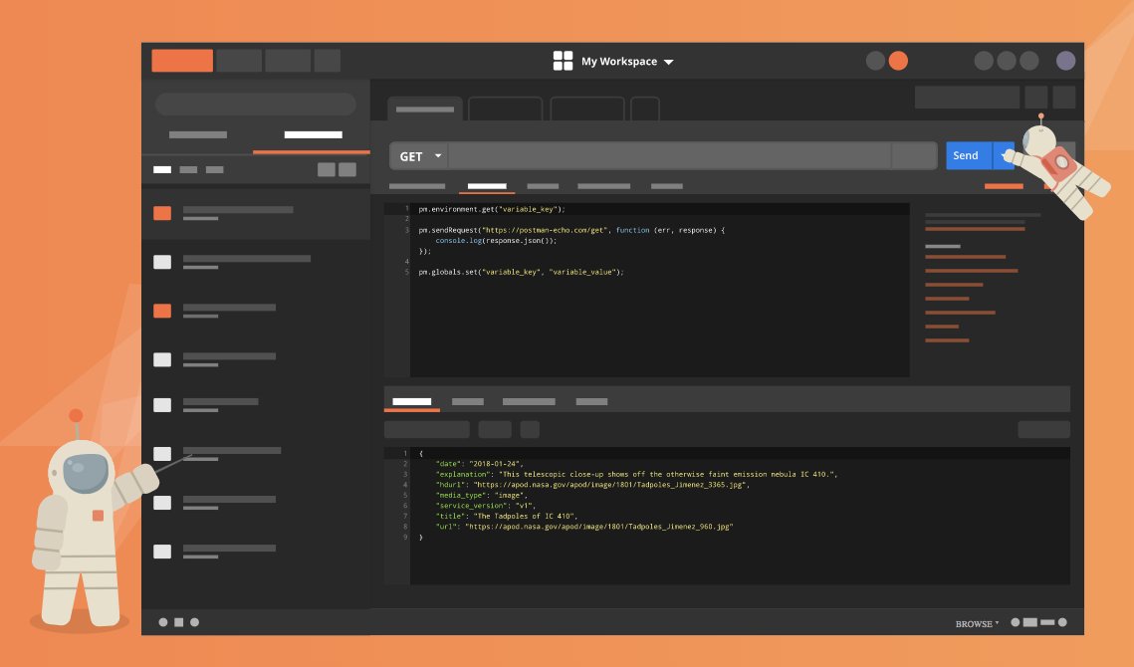Click the square icon in bottom-left status bar
This screenshot has height=667, width=1134.
[x=178, y=622]
